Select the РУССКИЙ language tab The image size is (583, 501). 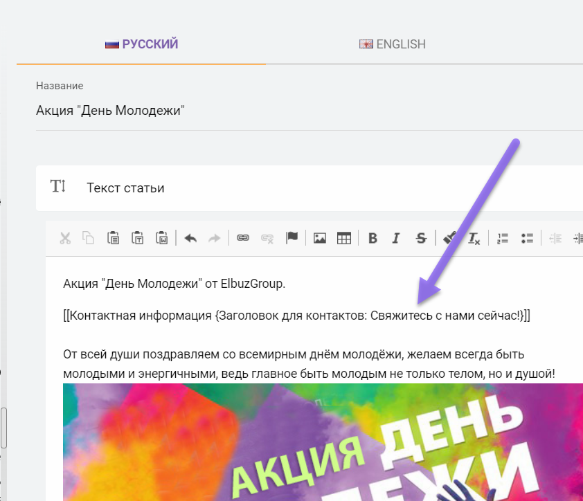(141, 44)
